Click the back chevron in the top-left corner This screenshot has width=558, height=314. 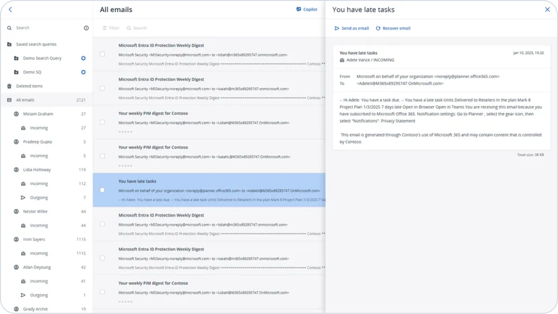(10, 9)
